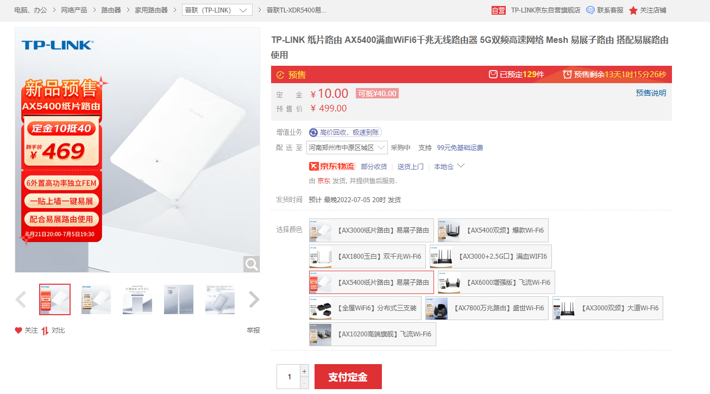
Task: Click the 对比 compare icon
Action: point(45,330)
